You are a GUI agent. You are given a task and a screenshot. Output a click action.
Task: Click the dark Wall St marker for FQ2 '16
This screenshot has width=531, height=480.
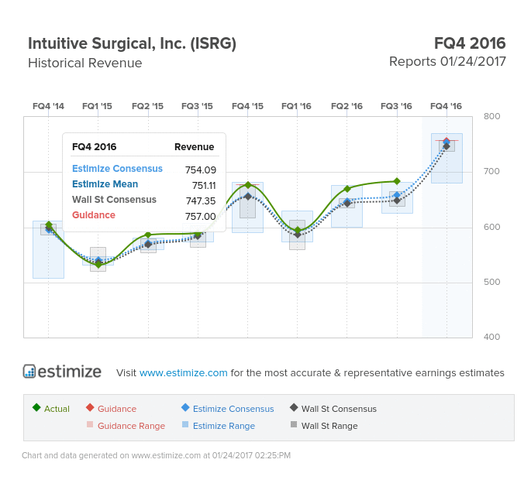[x=347, y=204]
